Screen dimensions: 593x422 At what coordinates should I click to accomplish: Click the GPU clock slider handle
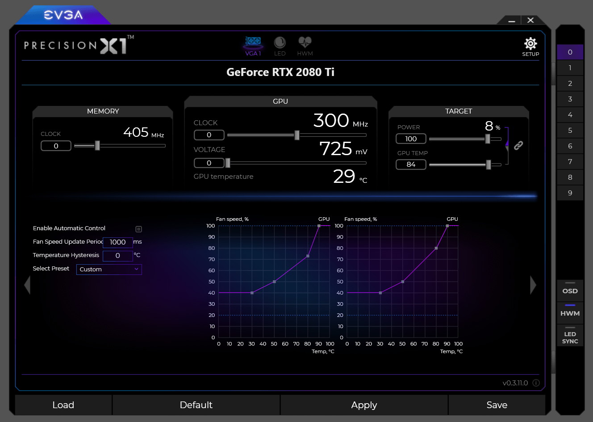click(297, 135)
